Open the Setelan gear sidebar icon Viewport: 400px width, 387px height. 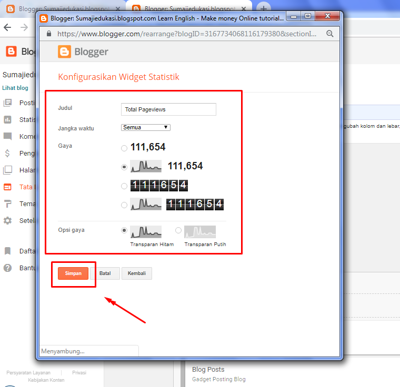(x=8, y=220)
